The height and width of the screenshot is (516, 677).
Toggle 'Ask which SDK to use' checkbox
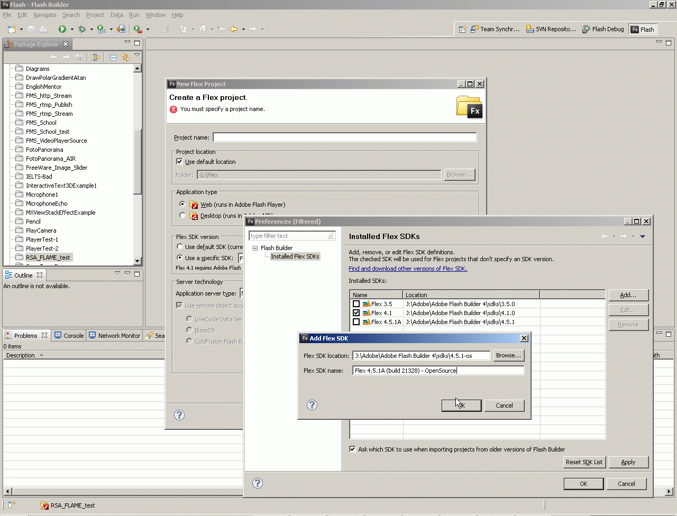(352, 449)
